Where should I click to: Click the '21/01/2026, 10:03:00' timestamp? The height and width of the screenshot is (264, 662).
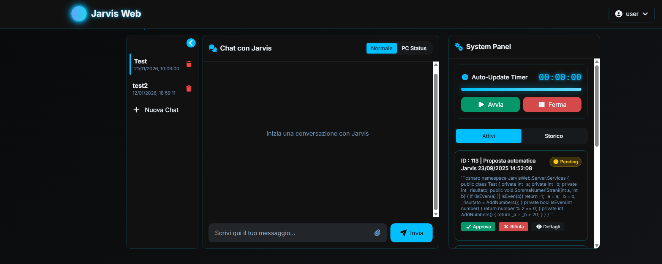pos(156,69)
